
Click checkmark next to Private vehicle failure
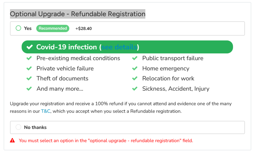click(29, 69)
